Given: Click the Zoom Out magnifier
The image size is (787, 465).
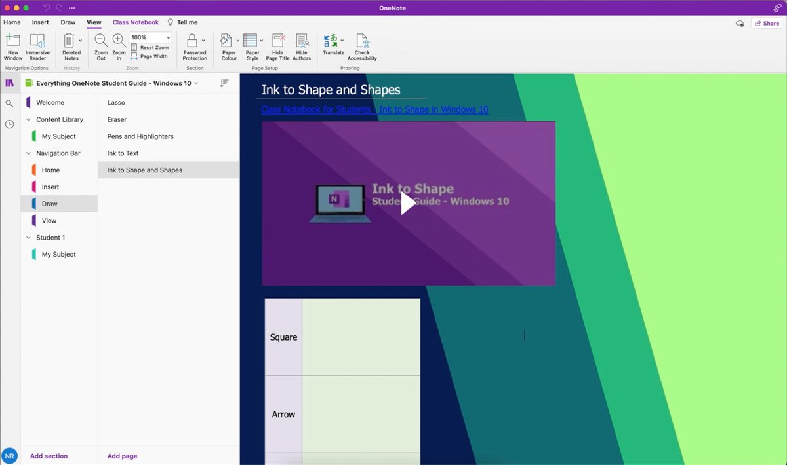Looking at the screenshot, I should 101,46.
